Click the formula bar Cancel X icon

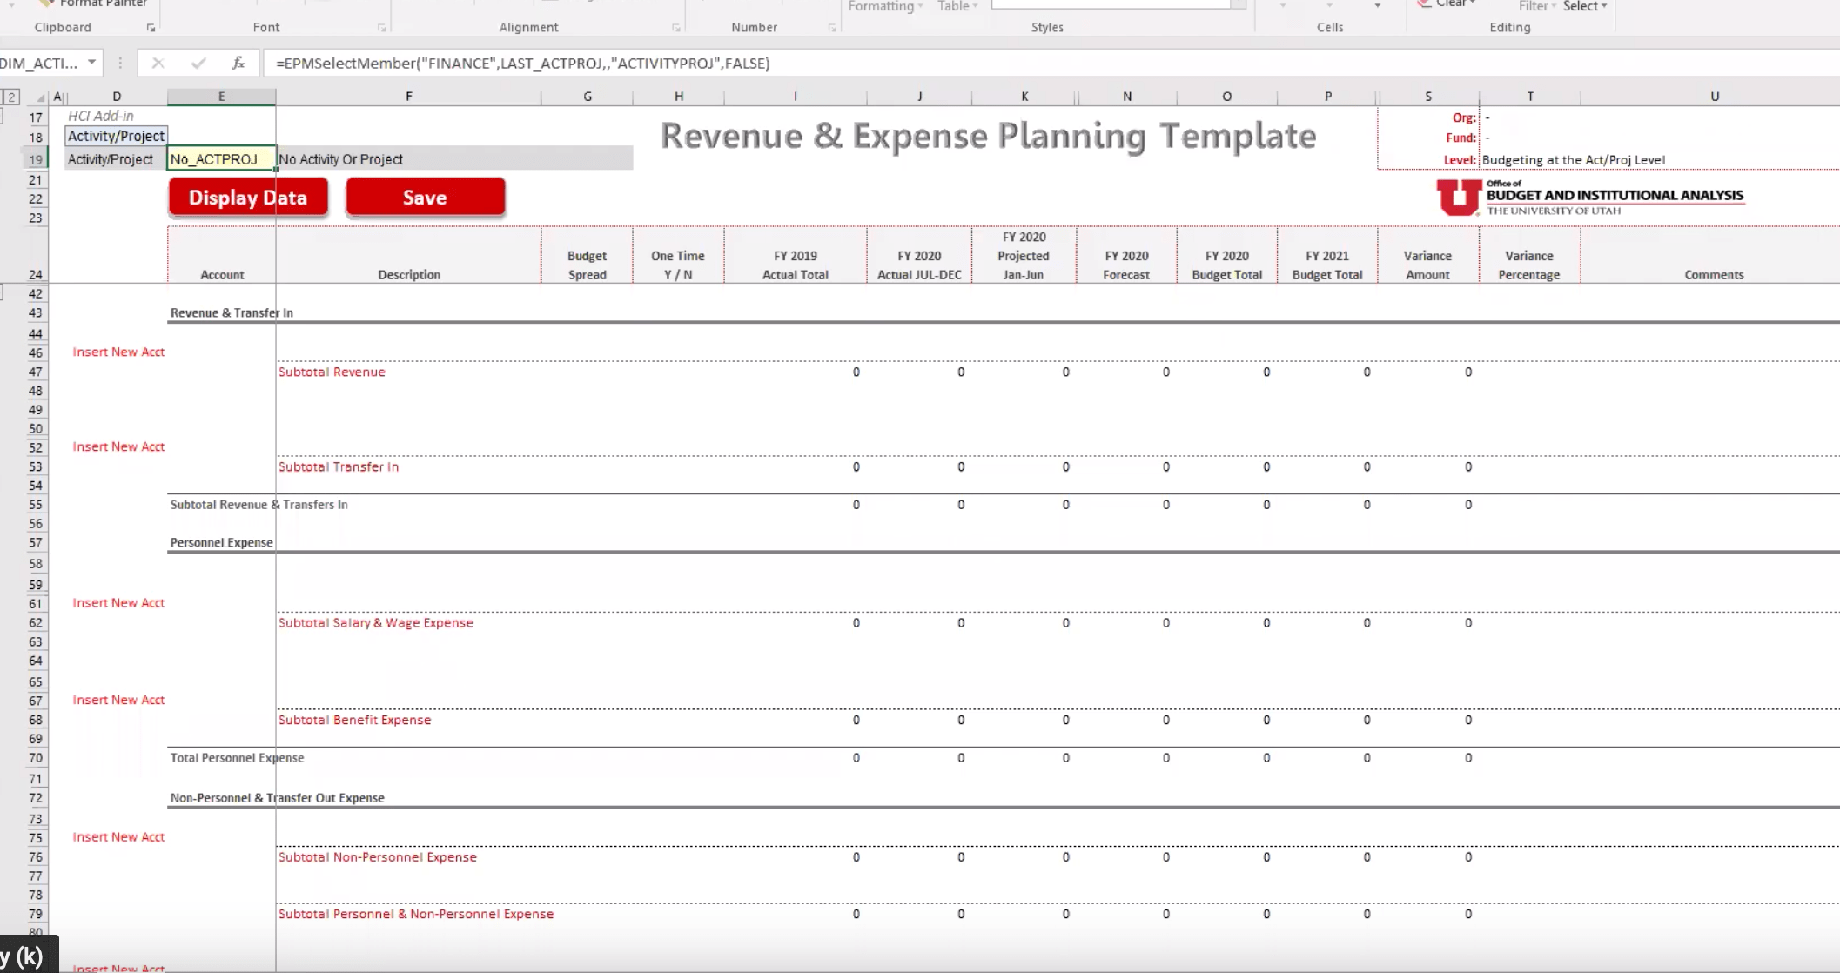pos(158,63)
